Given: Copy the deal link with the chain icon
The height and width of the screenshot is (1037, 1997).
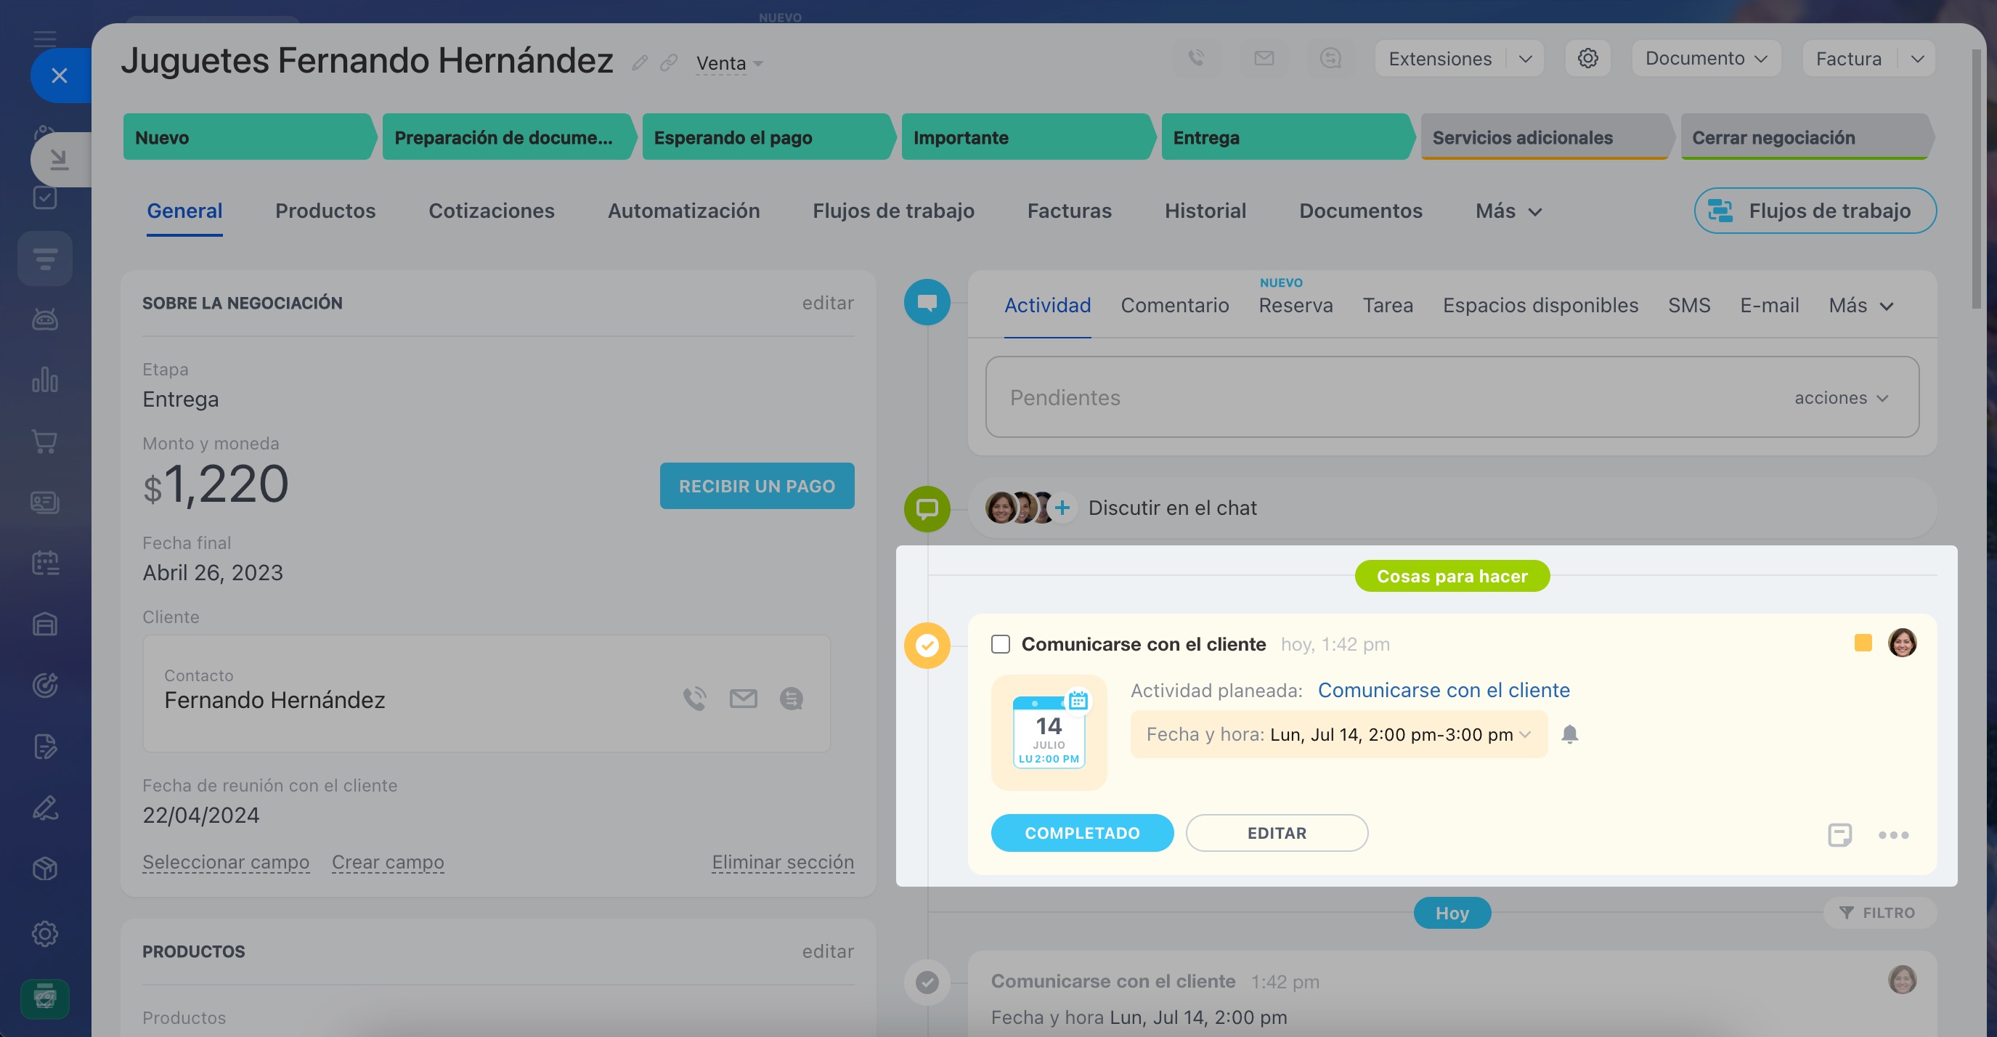Looking at the screenshot, I should click(x=668, y=62).
